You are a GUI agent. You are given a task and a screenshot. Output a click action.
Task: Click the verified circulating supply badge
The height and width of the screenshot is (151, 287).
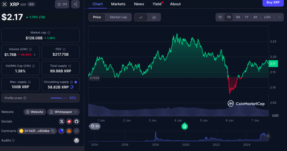tap(76, 82)
